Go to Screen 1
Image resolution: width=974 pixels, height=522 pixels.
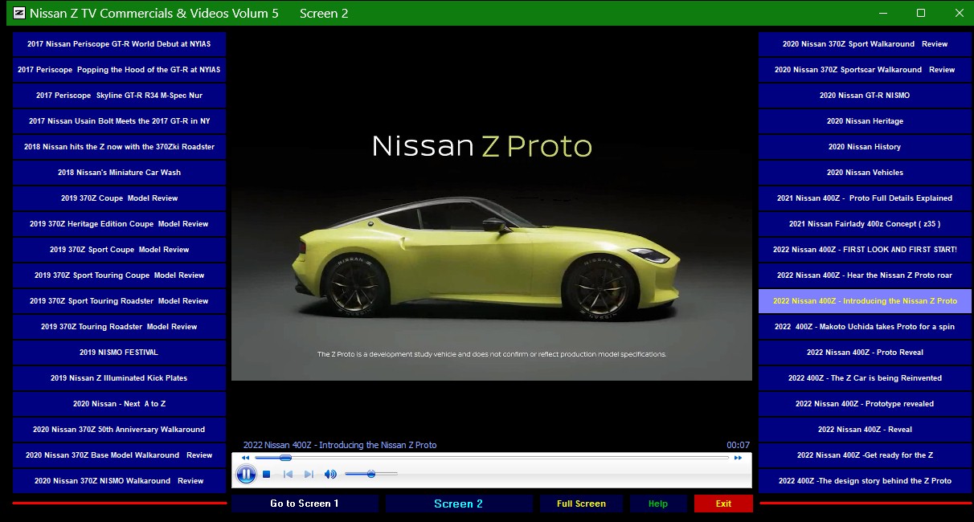point(304,504)
